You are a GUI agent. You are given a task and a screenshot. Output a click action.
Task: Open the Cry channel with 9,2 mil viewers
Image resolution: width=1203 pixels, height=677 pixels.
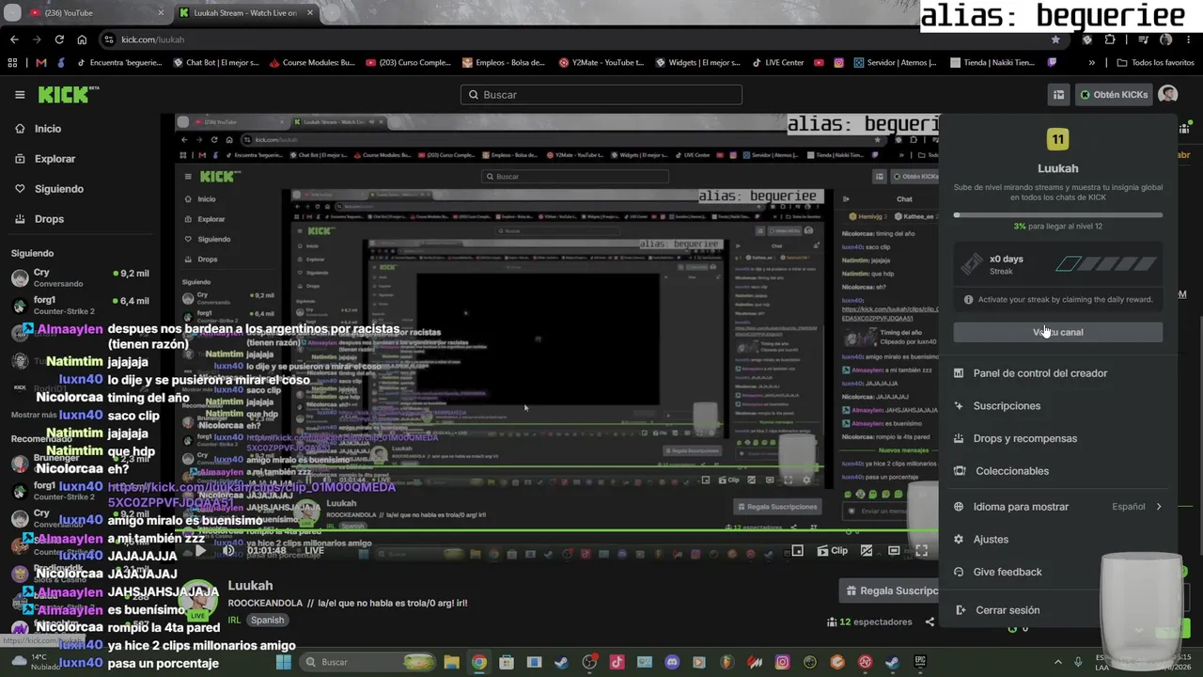[x=80, y=277]
